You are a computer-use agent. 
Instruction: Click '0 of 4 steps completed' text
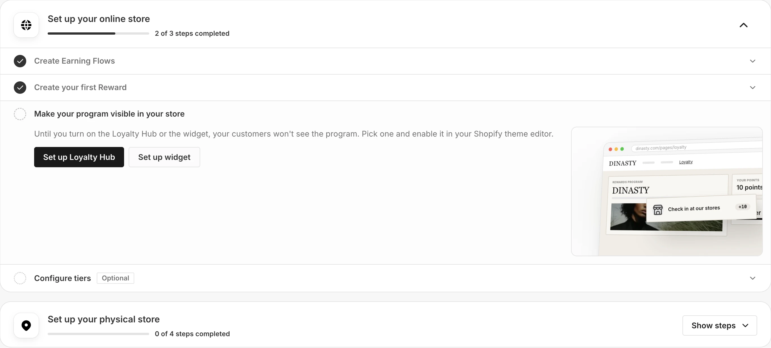[x=192, y=334]
